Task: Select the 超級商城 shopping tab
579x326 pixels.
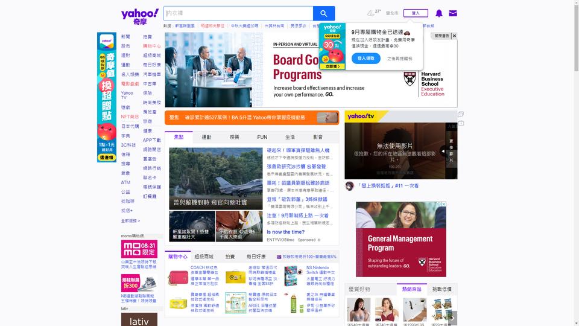Action: (x=204, y=257)
